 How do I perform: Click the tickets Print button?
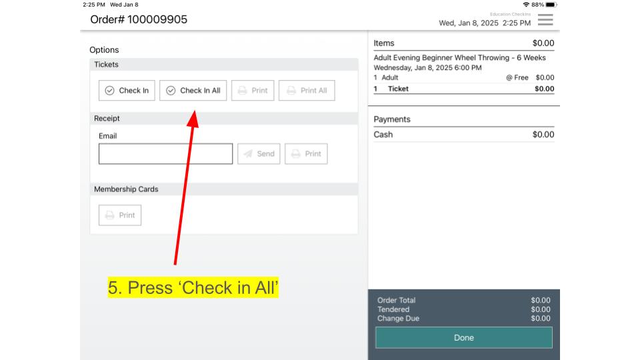click(253, 91)
